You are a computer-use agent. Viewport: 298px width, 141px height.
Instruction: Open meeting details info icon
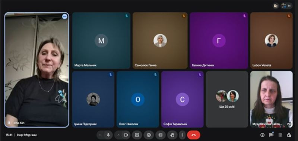coord(263,135)
